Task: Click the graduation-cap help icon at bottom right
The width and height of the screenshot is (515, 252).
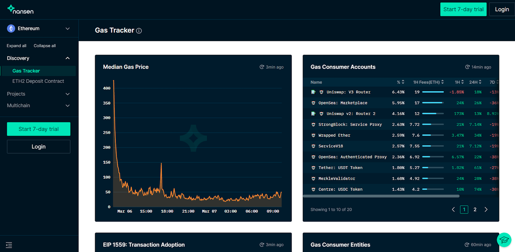Action: click(504, 240)
